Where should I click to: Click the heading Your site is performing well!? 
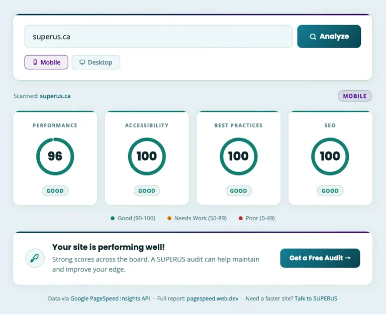click(109, 247)
